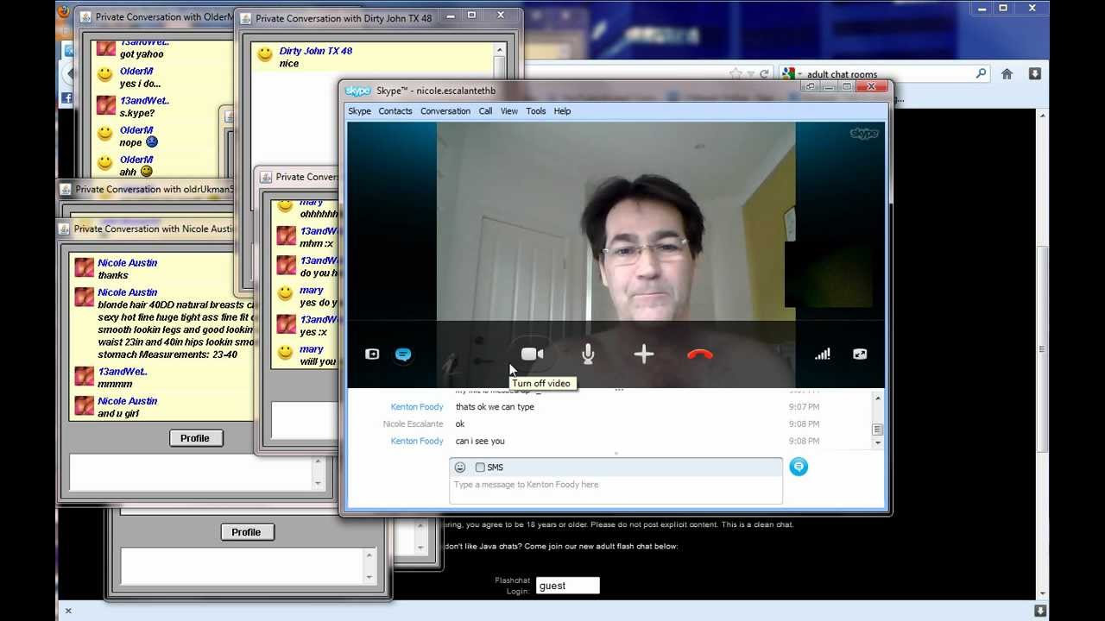Check call quality signal bars icon
The image size is (1105, 621).
point(823,354)
